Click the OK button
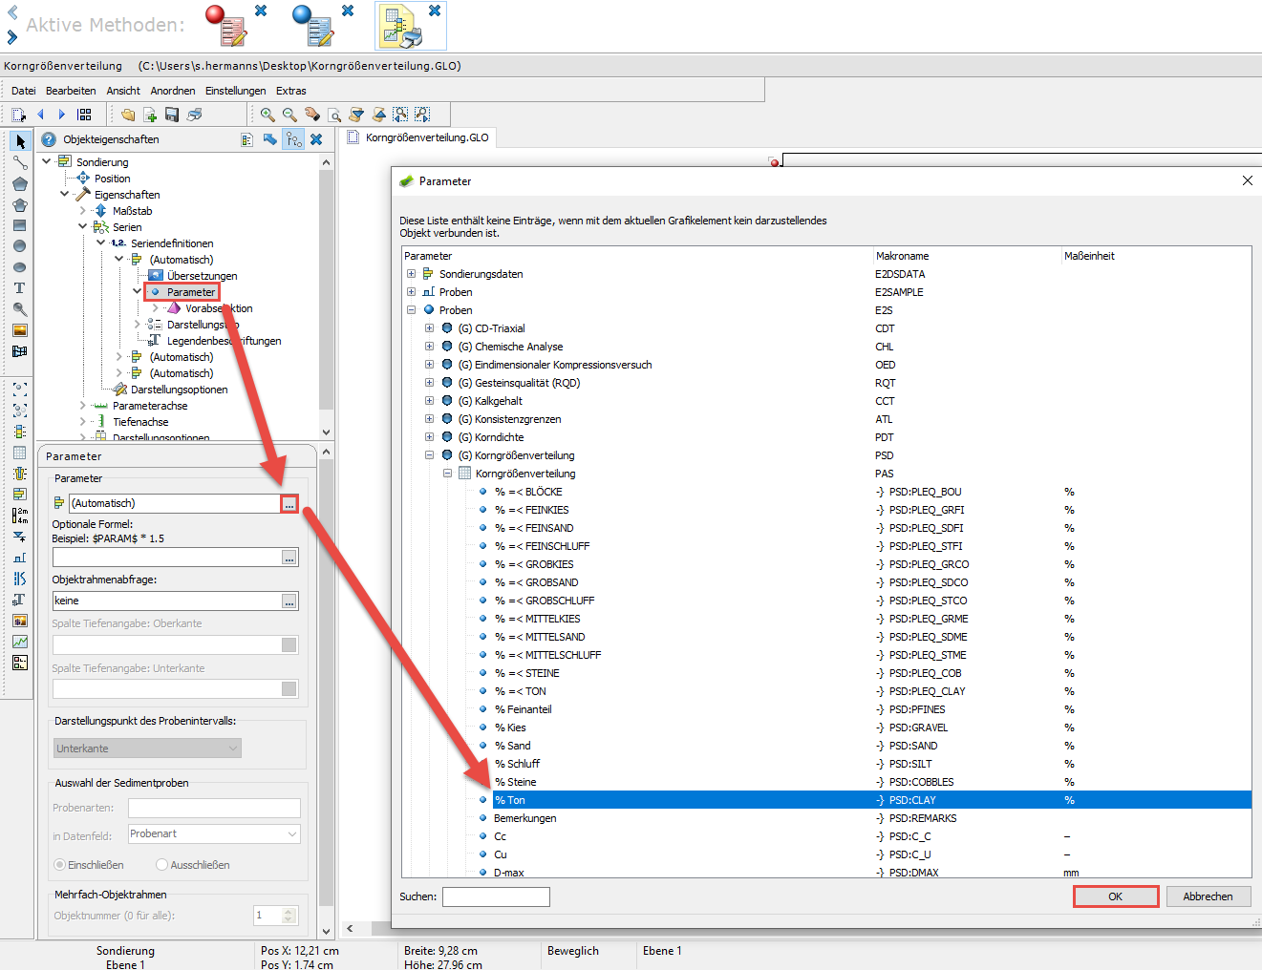This screenshot has height=970, width=1262. point(1116,896)
